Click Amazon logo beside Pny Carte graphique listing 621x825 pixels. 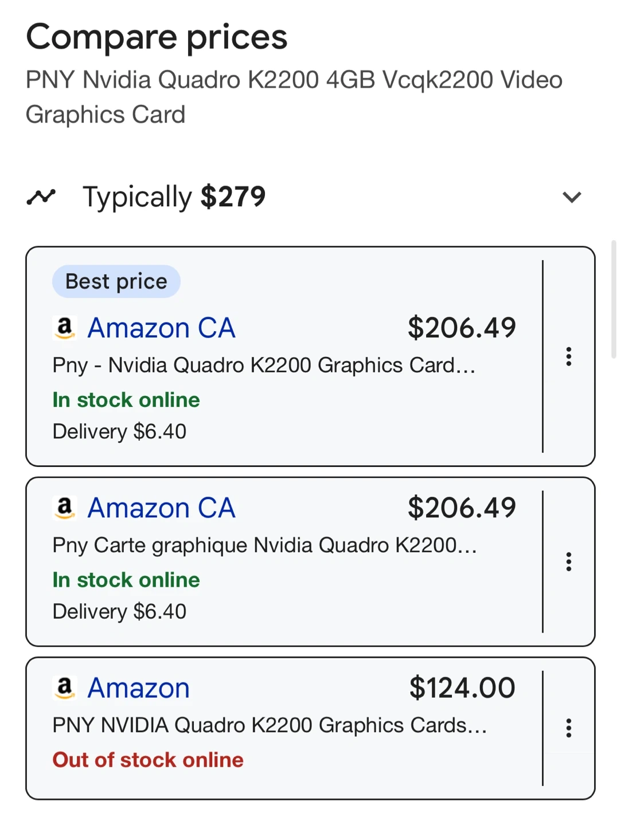coord(65,508)
